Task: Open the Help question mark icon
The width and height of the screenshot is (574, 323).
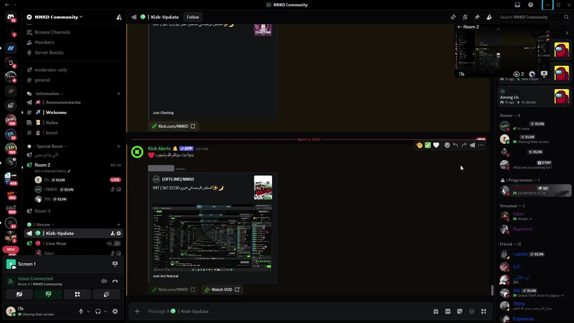Action: pos(531,4)
